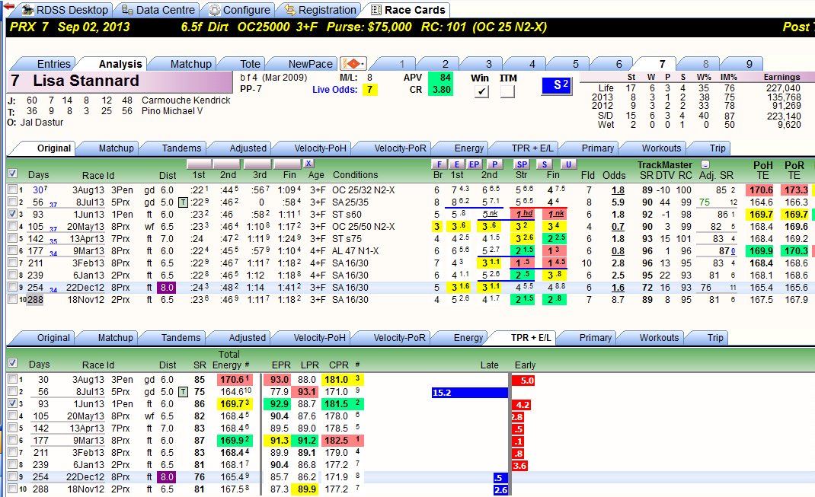Open the Tote tab

pyautogui.click(x=250, y=64)
